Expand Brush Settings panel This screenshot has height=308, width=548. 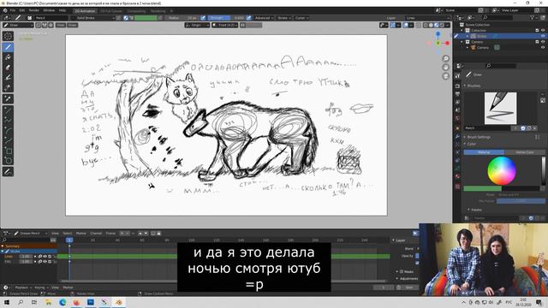[478, 137]
